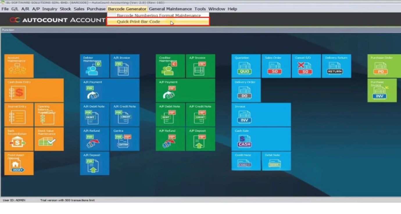Open Bank Reconciliation tile
This screenshot has width=401, height=214.
[19, 139]
